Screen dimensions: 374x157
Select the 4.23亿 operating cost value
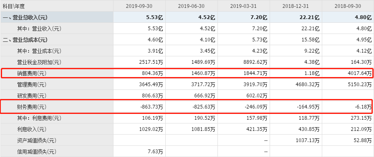(260, 51)
